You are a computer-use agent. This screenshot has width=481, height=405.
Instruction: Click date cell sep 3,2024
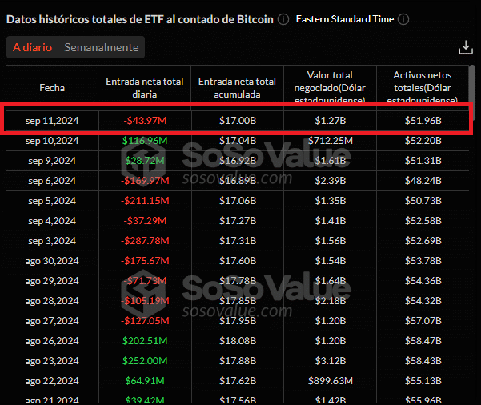[x=52, y=241]
